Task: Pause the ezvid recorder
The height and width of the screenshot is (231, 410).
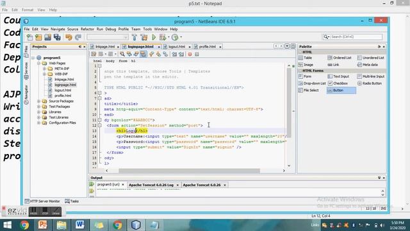Action: pos(33,211)
